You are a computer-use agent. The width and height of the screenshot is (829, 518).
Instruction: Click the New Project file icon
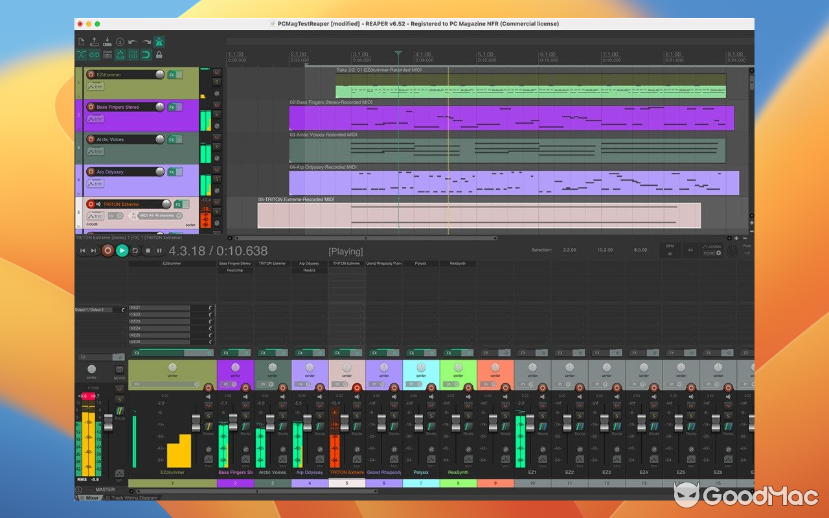click(x=82, y=42)
